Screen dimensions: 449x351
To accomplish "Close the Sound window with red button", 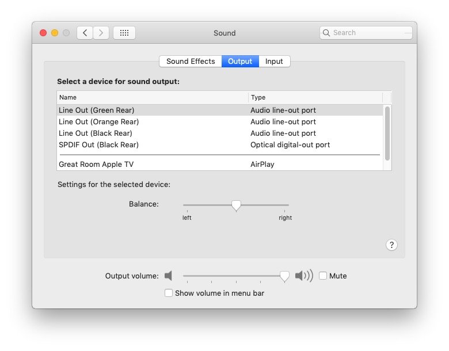I will pyautogui.click(x=43, y=33).
